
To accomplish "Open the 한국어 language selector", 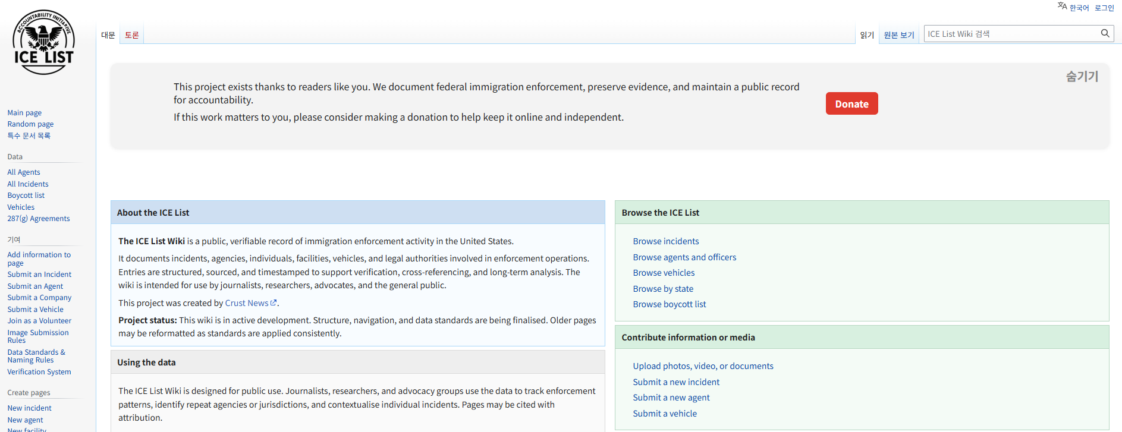I will [x=1079, y=8].
